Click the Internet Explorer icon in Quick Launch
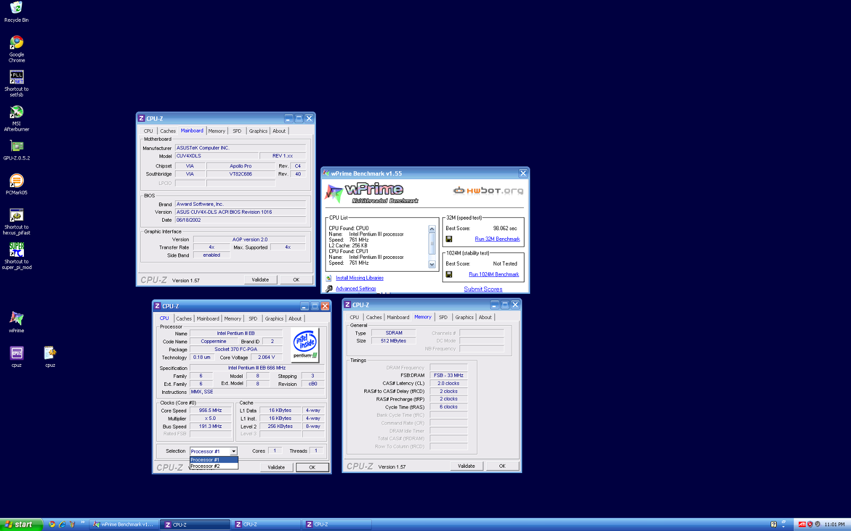Viewport: 851px width, 531px height. (62, 524)
